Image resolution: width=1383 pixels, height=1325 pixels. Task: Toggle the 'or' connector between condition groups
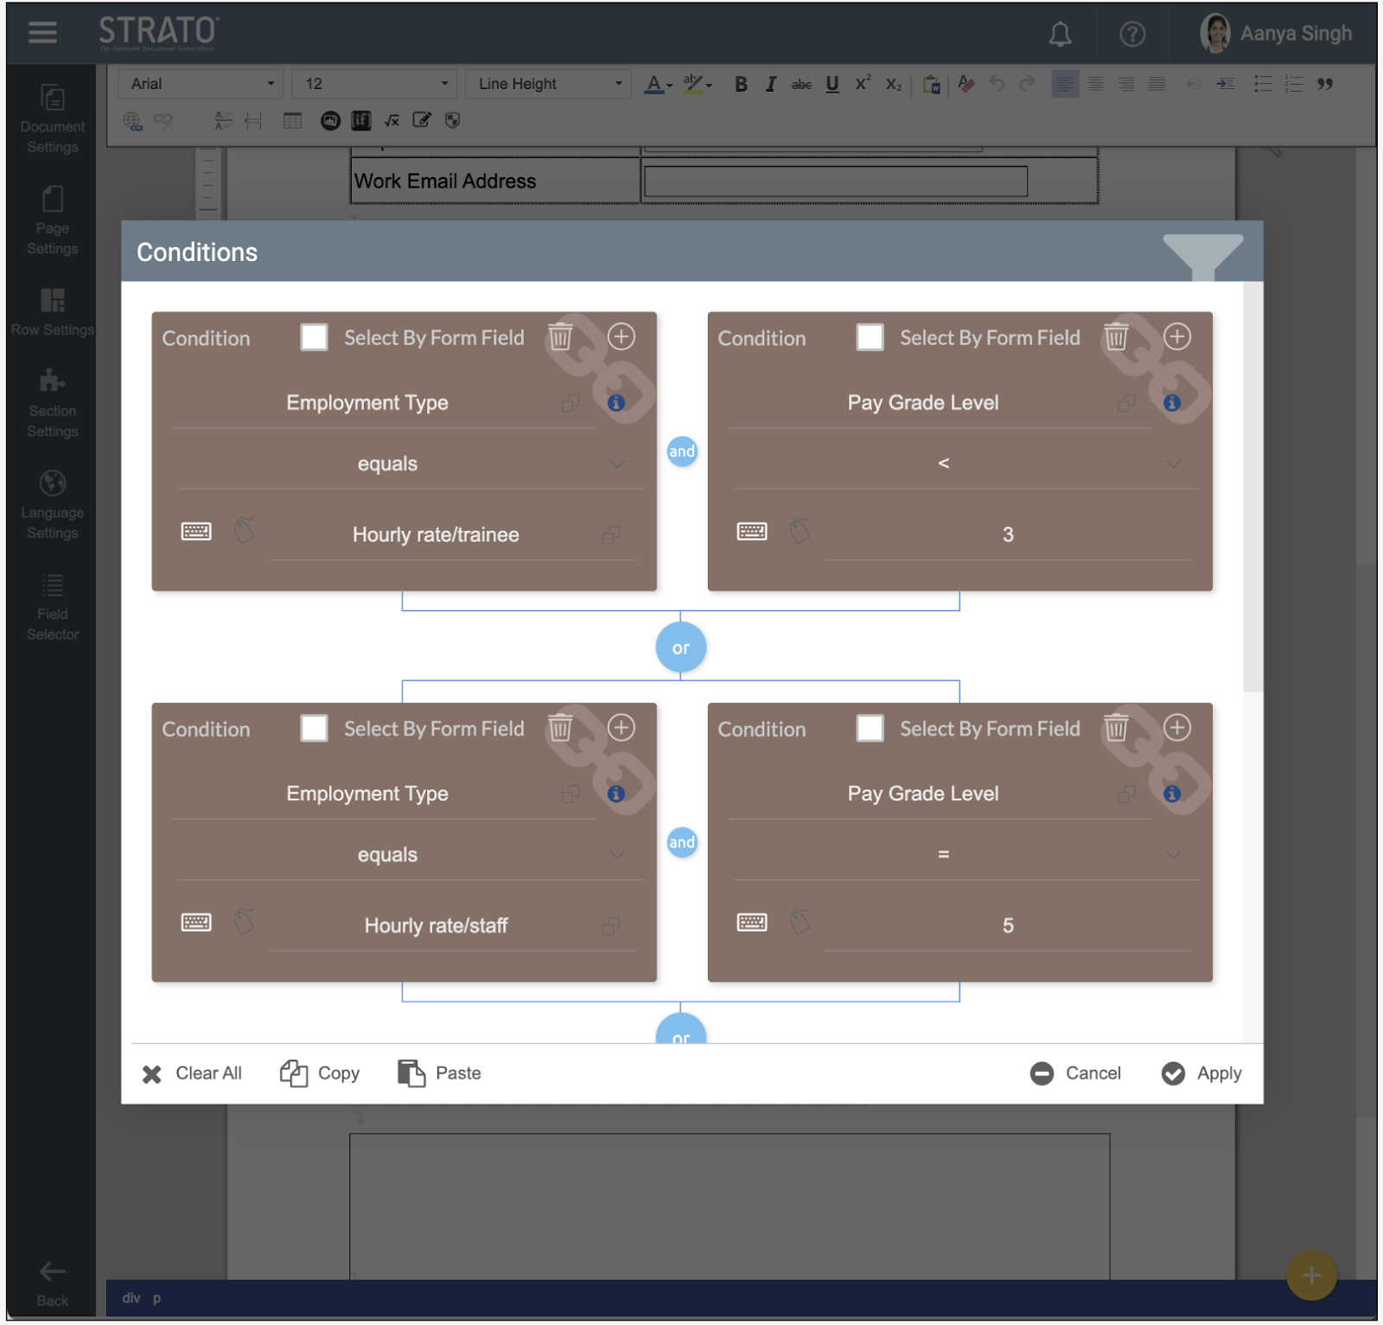pyautogui.click(x=681, y=647)
